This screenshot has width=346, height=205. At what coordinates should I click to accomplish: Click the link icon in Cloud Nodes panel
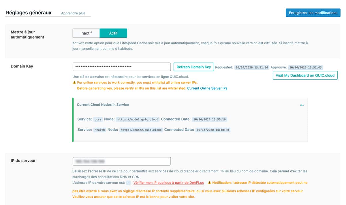(302, 105)
